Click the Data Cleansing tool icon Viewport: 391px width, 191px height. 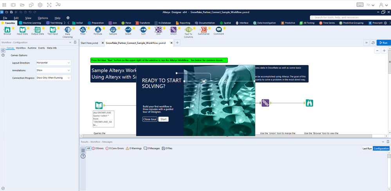(68, 30)
